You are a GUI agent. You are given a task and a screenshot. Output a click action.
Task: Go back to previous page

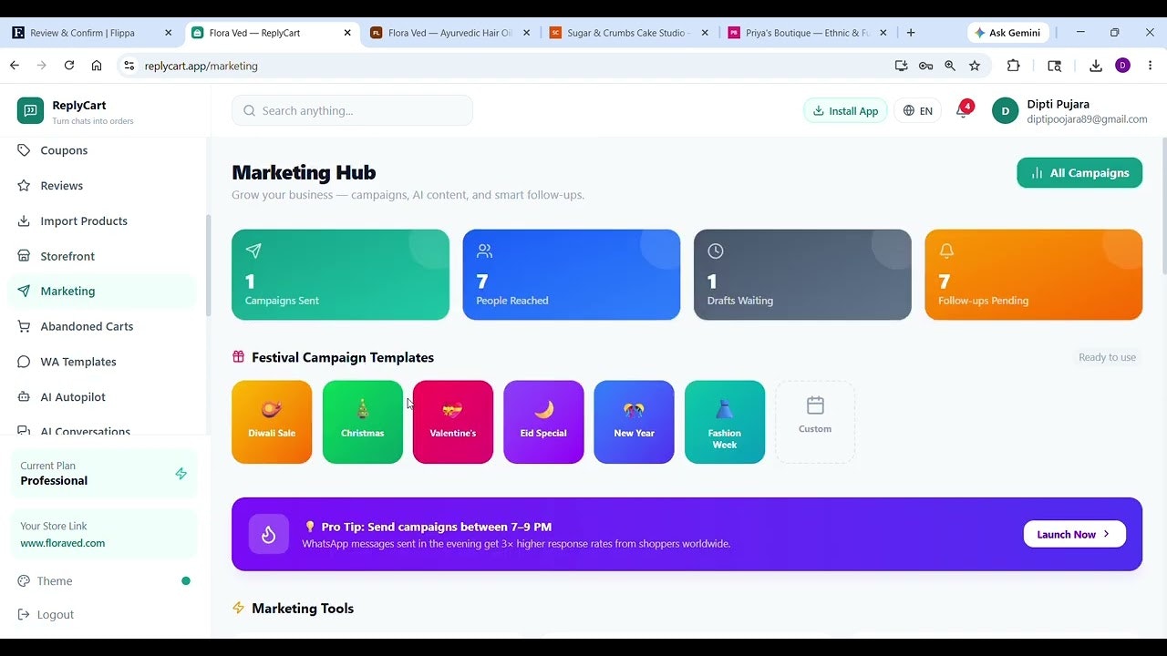coord(15,66)
